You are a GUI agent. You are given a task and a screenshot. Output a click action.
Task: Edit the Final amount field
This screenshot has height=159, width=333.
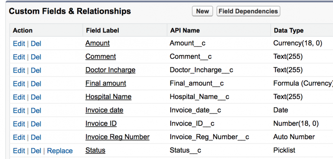pos(19,84)
